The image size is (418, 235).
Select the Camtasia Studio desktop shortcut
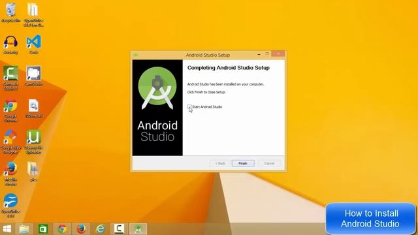(10, 78)
